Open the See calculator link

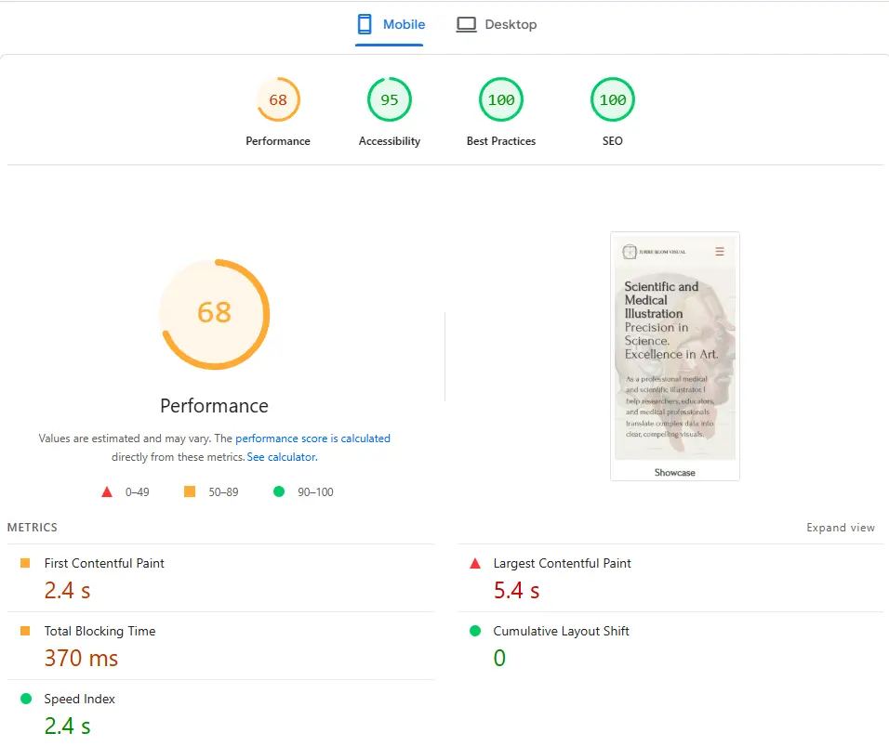[282, 456]
